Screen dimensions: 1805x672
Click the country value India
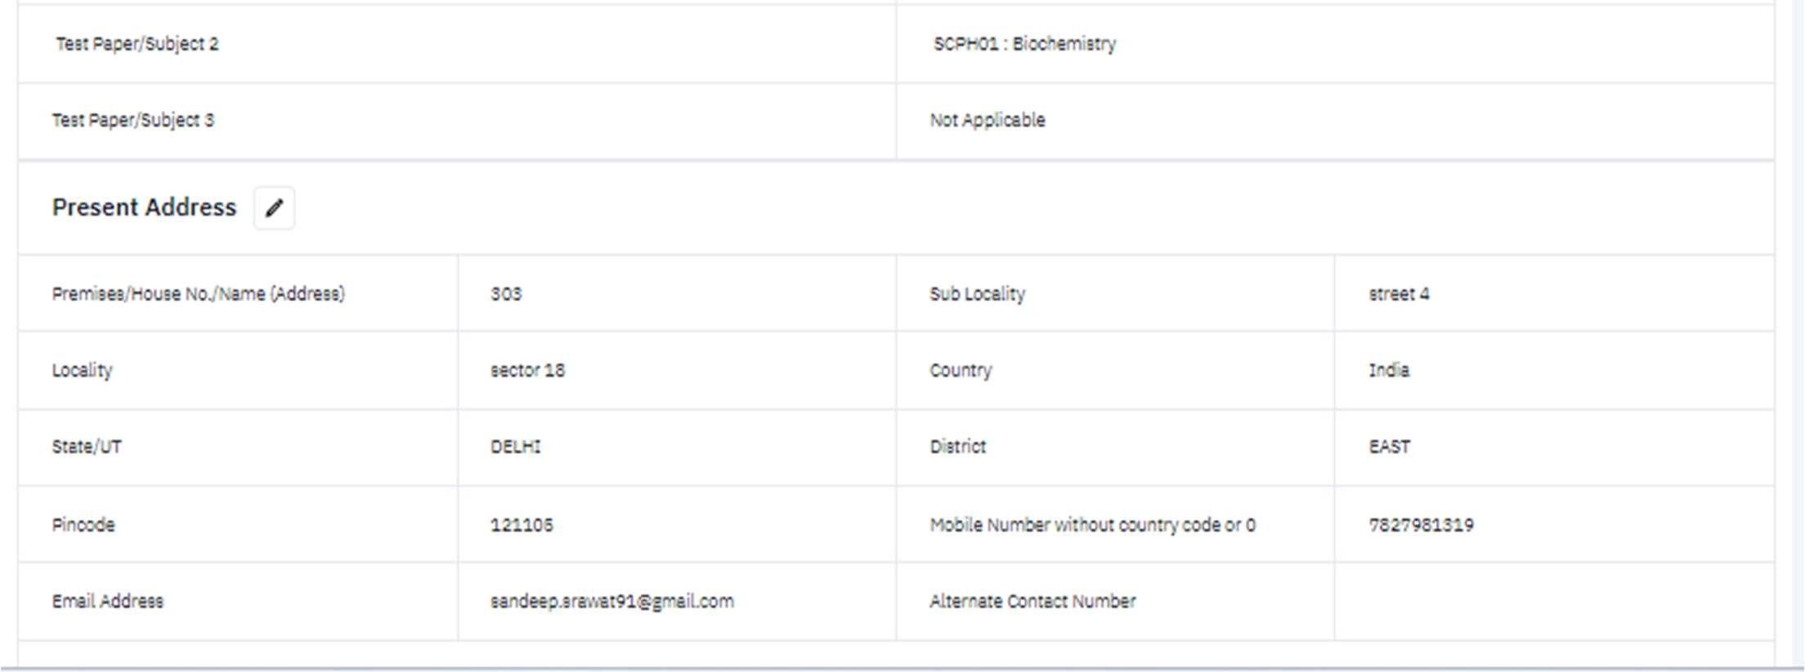click(1389, 370)
